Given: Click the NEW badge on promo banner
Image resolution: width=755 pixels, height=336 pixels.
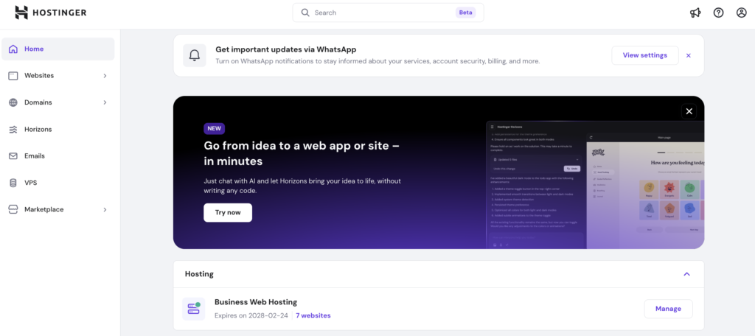Looking at the screenshot, I should 215,128.
